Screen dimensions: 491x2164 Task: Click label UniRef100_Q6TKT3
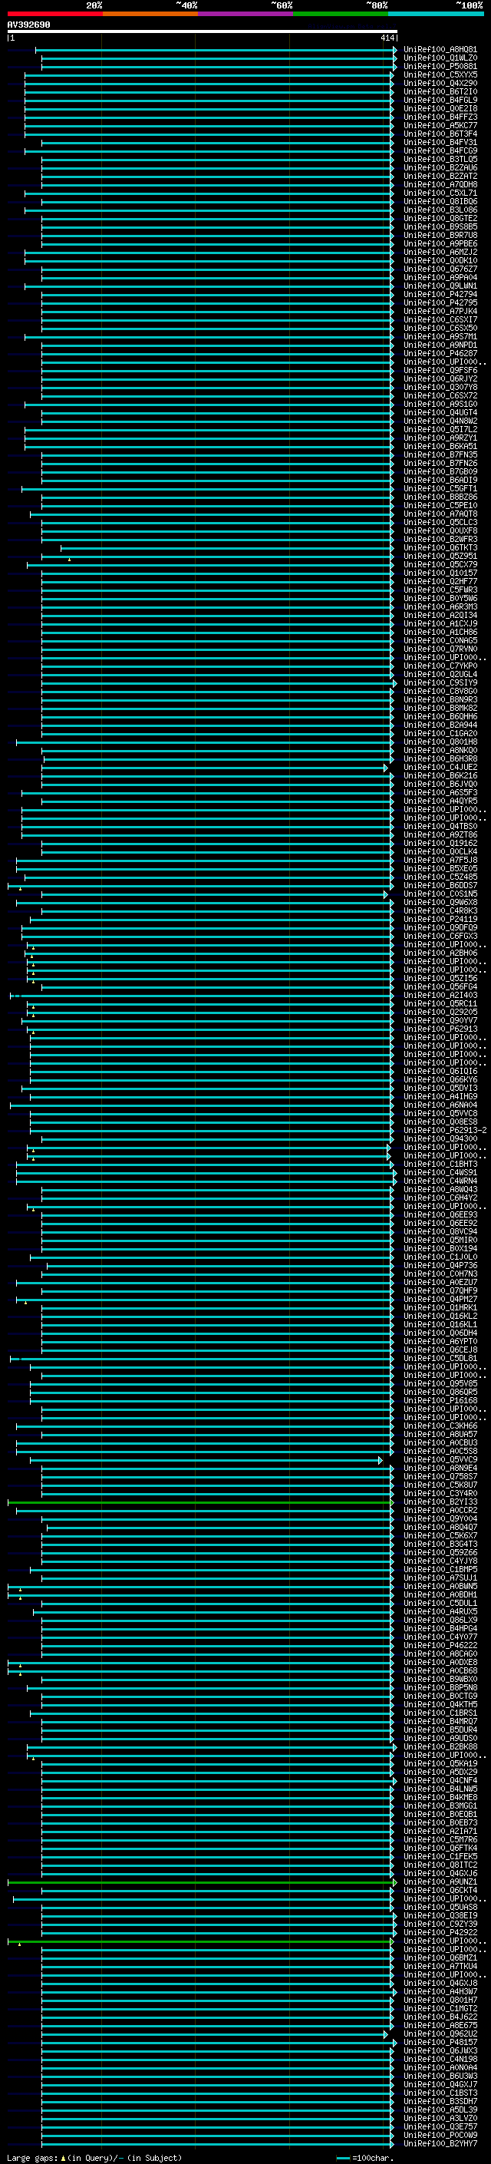(x=440, y=548)
